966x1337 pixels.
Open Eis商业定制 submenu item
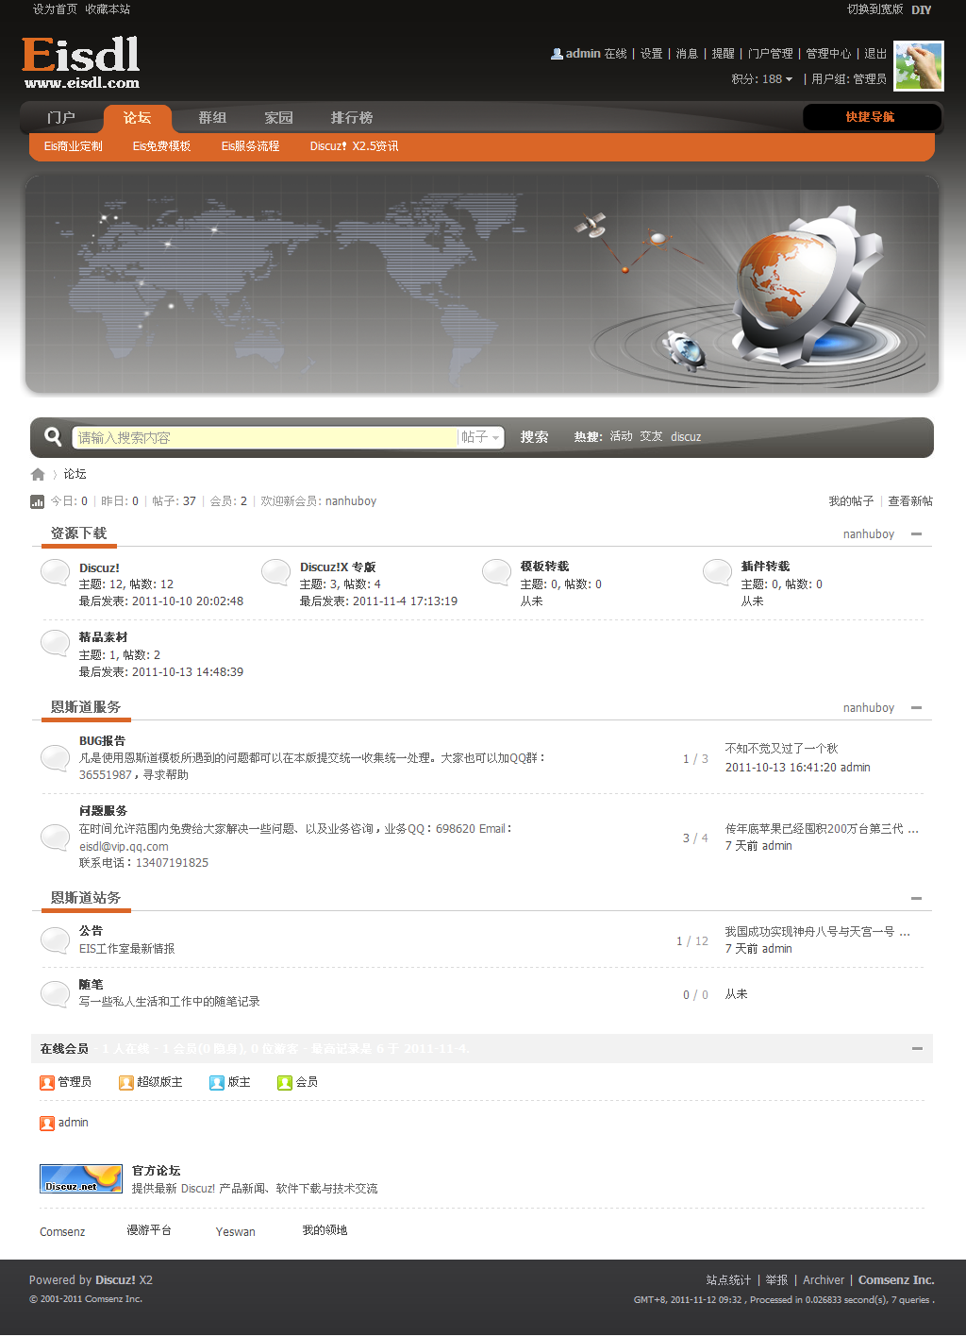click(x=74, y=146)
